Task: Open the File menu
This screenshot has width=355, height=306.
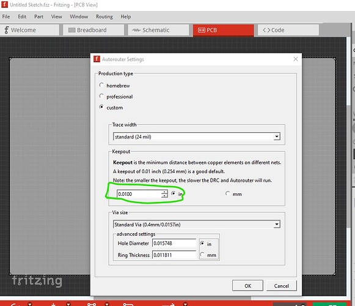Action: pos(6,17)
